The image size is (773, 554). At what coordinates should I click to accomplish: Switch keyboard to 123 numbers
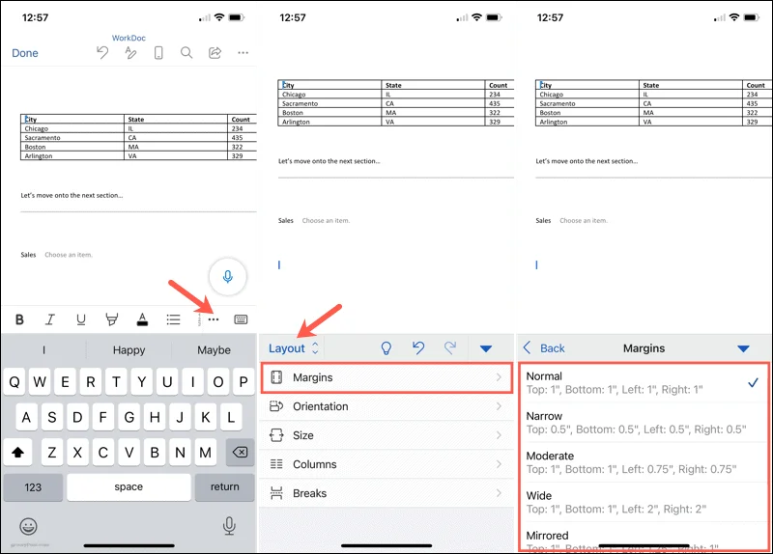[x=33, y=487]
